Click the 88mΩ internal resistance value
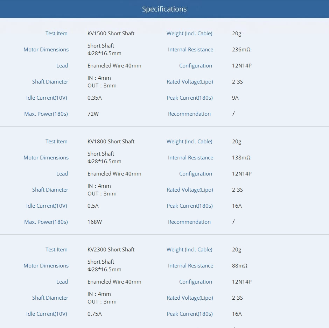This screenshot has width=329, height=328. (x=239, y=266)
